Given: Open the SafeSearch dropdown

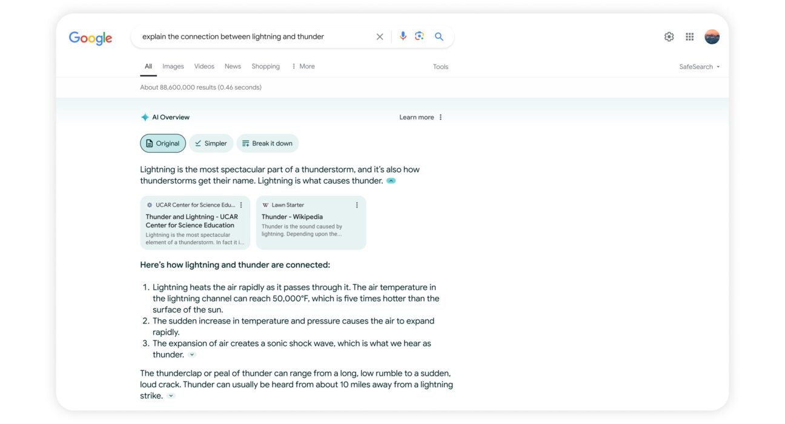Looking at the screenshot, I should (700, 67).
